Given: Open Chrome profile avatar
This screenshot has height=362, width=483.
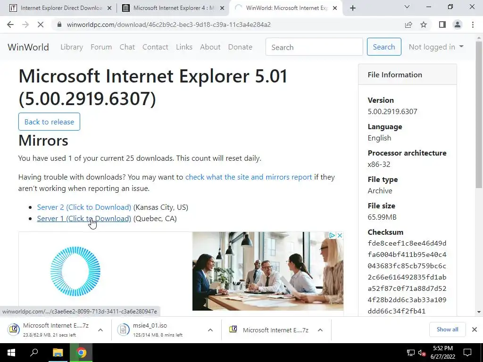Looking at the screenshot, I should click(x=458, y=25).
